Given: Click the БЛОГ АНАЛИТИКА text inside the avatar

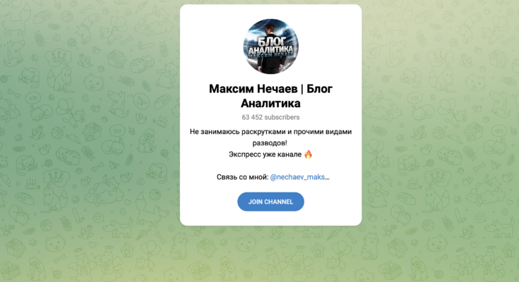Looking at the screenshot, I should (270, 47).
